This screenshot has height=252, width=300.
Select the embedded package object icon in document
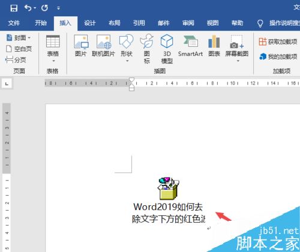click(168, 188)
